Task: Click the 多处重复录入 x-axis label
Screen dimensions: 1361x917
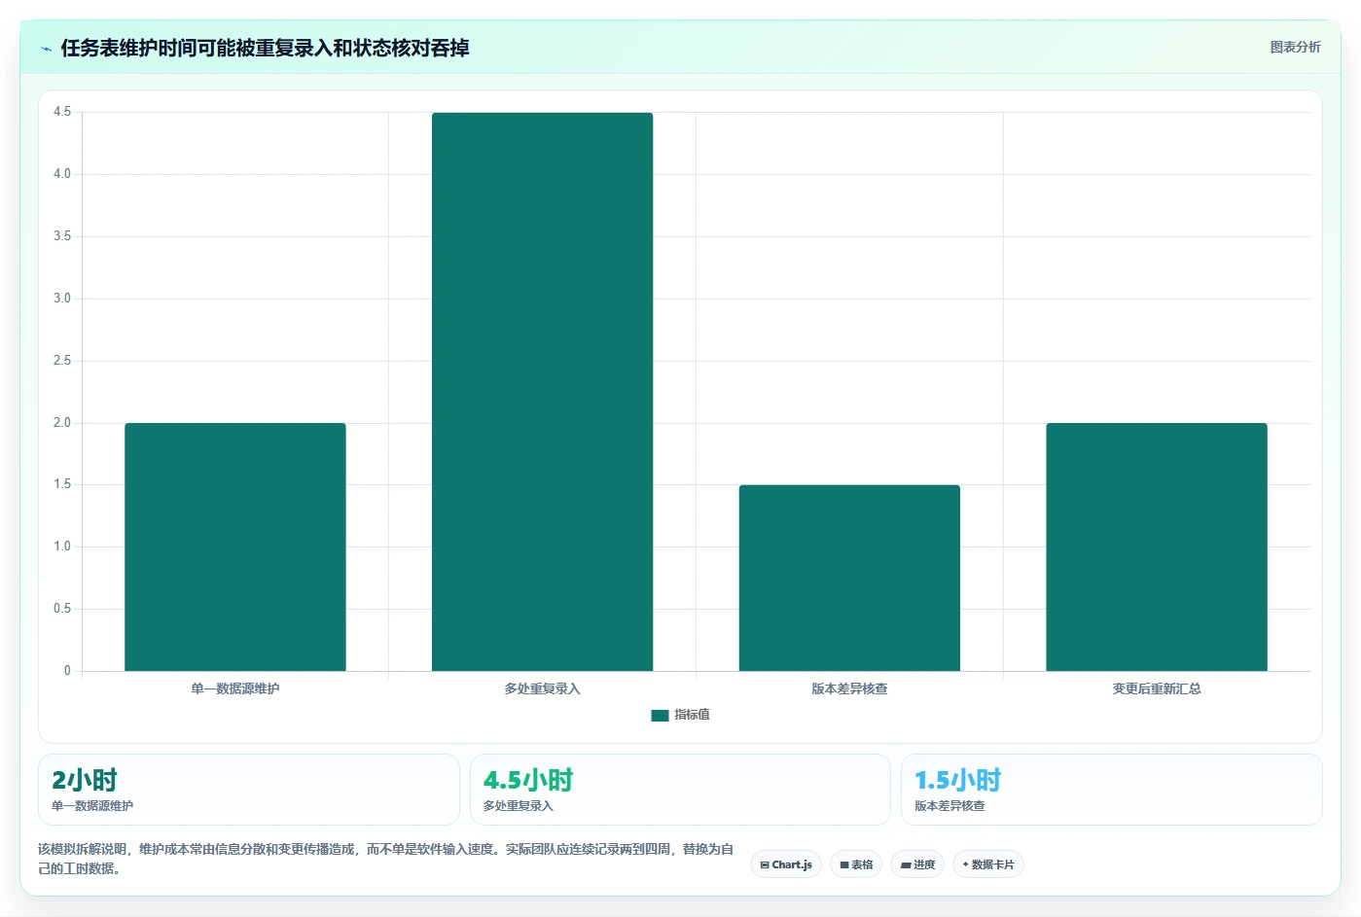Action: click(x=542, y=688)
